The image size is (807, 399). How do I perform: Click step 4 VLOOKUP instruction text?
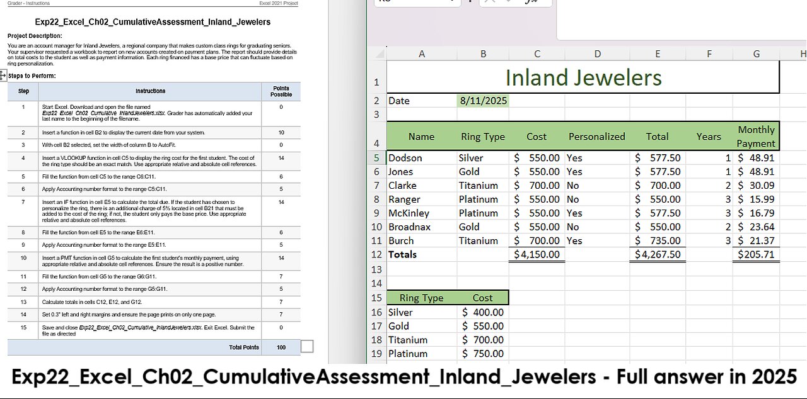(149, 161)
